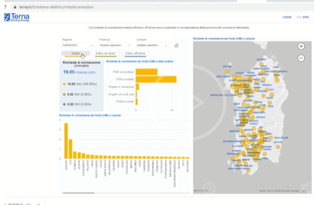Click the Microsoft Bing logo on the map
This screenshot has width=314, height=205.
[201, 191]
